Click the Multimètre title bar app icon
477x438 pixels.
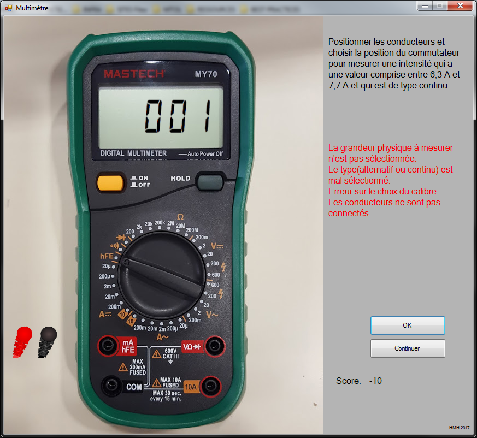8,8
